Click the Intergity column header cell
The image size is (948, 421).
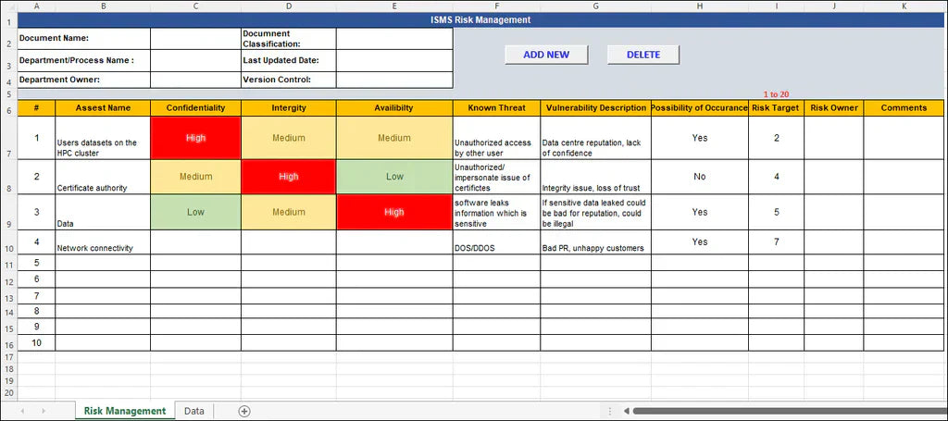tap(289, 108)
